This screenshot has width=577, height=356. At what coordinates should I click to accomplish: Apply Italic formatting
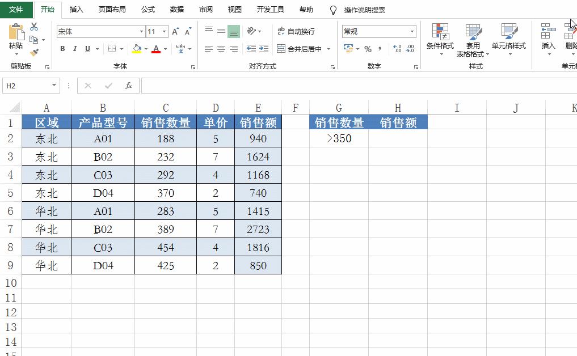pos(75,49)
